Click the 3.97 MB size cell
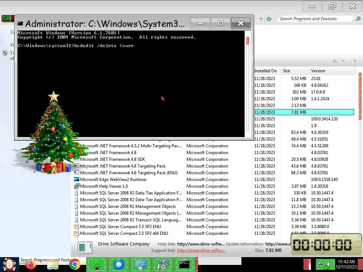Viewport: 363px width, 272px height. coord(298,186)
